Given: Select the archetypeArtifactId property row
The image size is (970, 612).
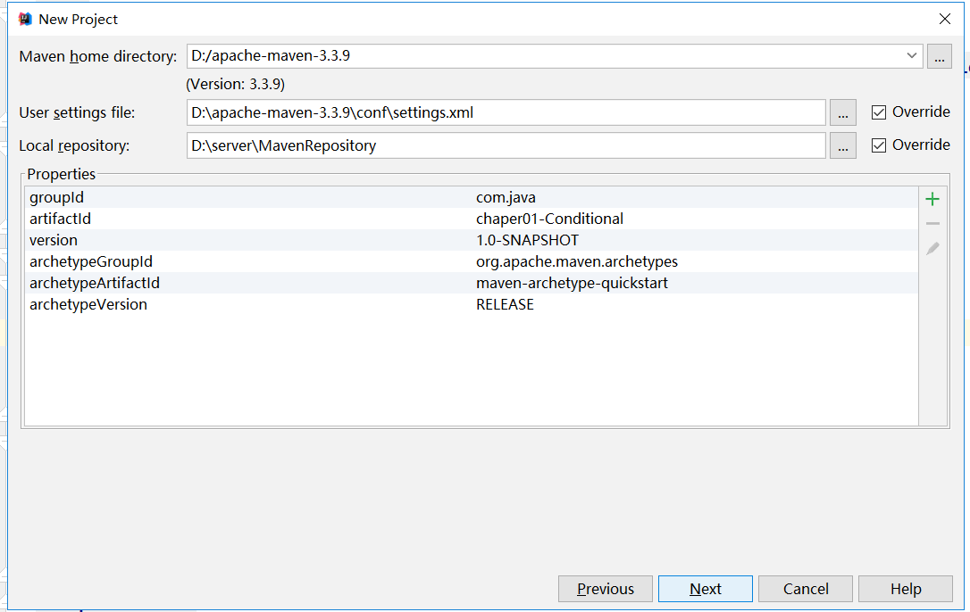Looking at the screenshot, I should 472,283.
